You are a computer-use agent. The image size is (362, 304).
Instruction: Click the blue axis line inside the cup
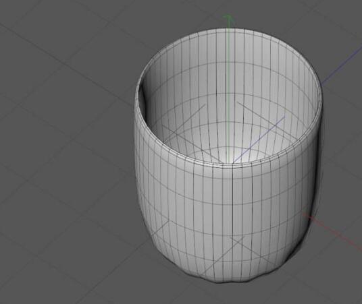[259, 140]
